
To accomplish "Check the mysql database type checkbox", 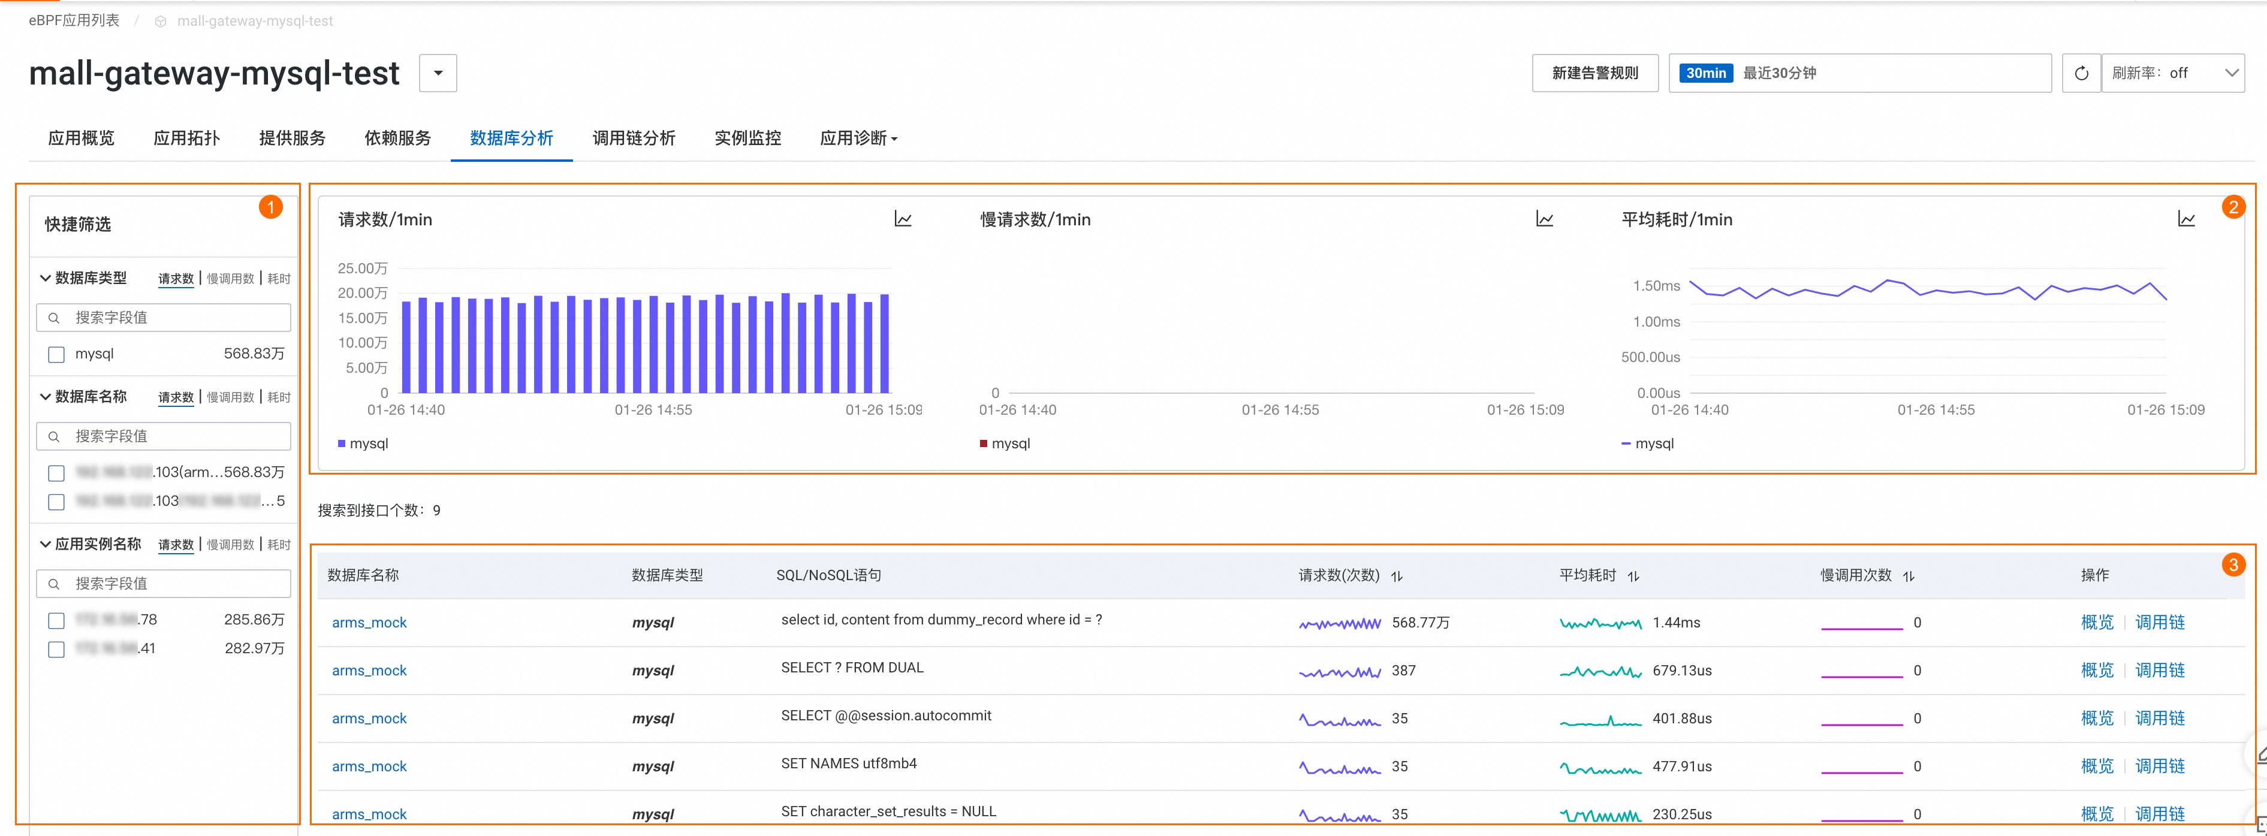I will [56, 355].
